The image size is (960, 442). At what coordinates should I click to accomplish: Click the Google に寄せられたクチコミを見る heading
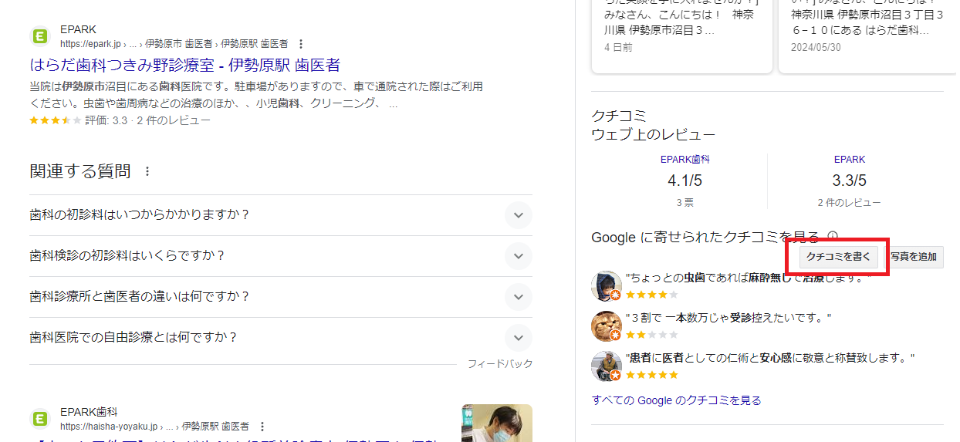coord(705,237)
